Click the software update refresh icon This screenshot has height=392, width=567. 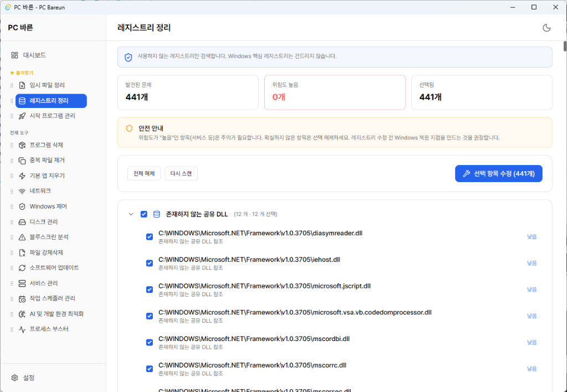click(x=22, y=267)
